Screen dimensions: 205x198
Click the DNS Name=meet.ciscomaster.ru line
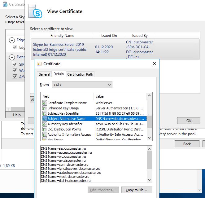coord(65,177)
